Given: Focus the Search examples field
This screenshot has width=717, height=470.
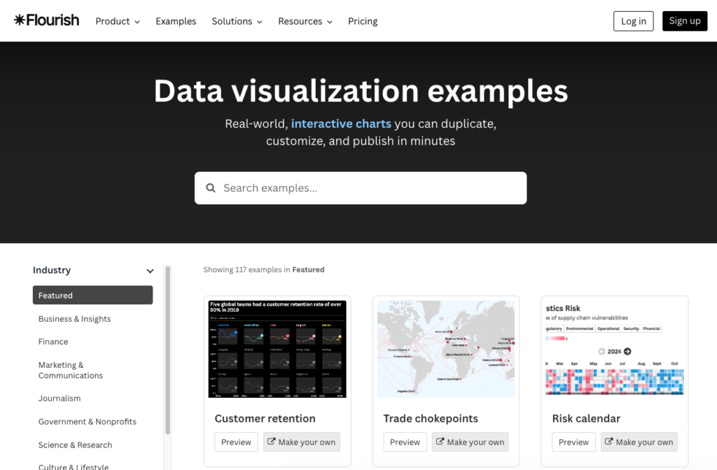Looking at the screenshot, I should pyautogui.click(x=361, y=188).
